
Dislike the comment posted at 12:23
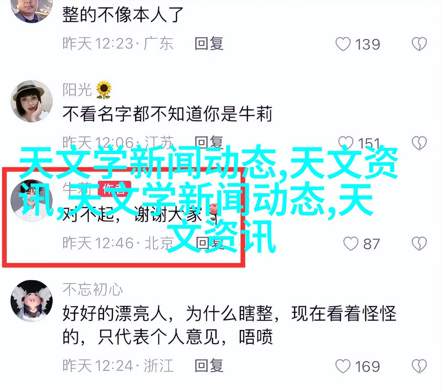click(419, 44)
